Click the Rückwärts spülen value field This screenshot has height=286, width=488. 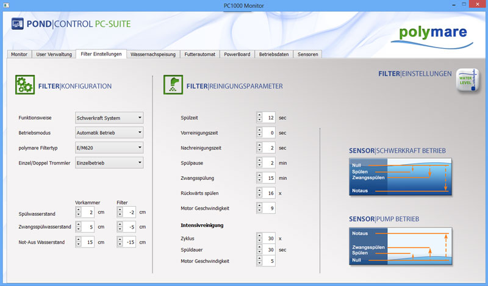coord(270,193)
